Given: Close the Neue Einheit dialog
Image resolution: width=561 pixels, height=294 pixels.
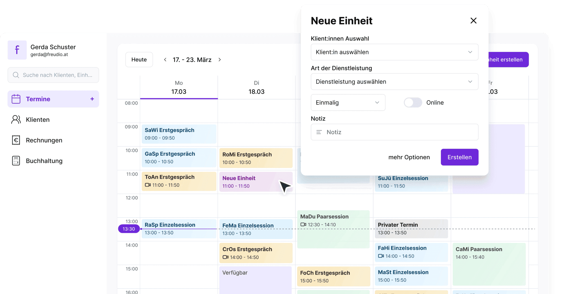Looking at the screenshot, I should tap(473, 20).
